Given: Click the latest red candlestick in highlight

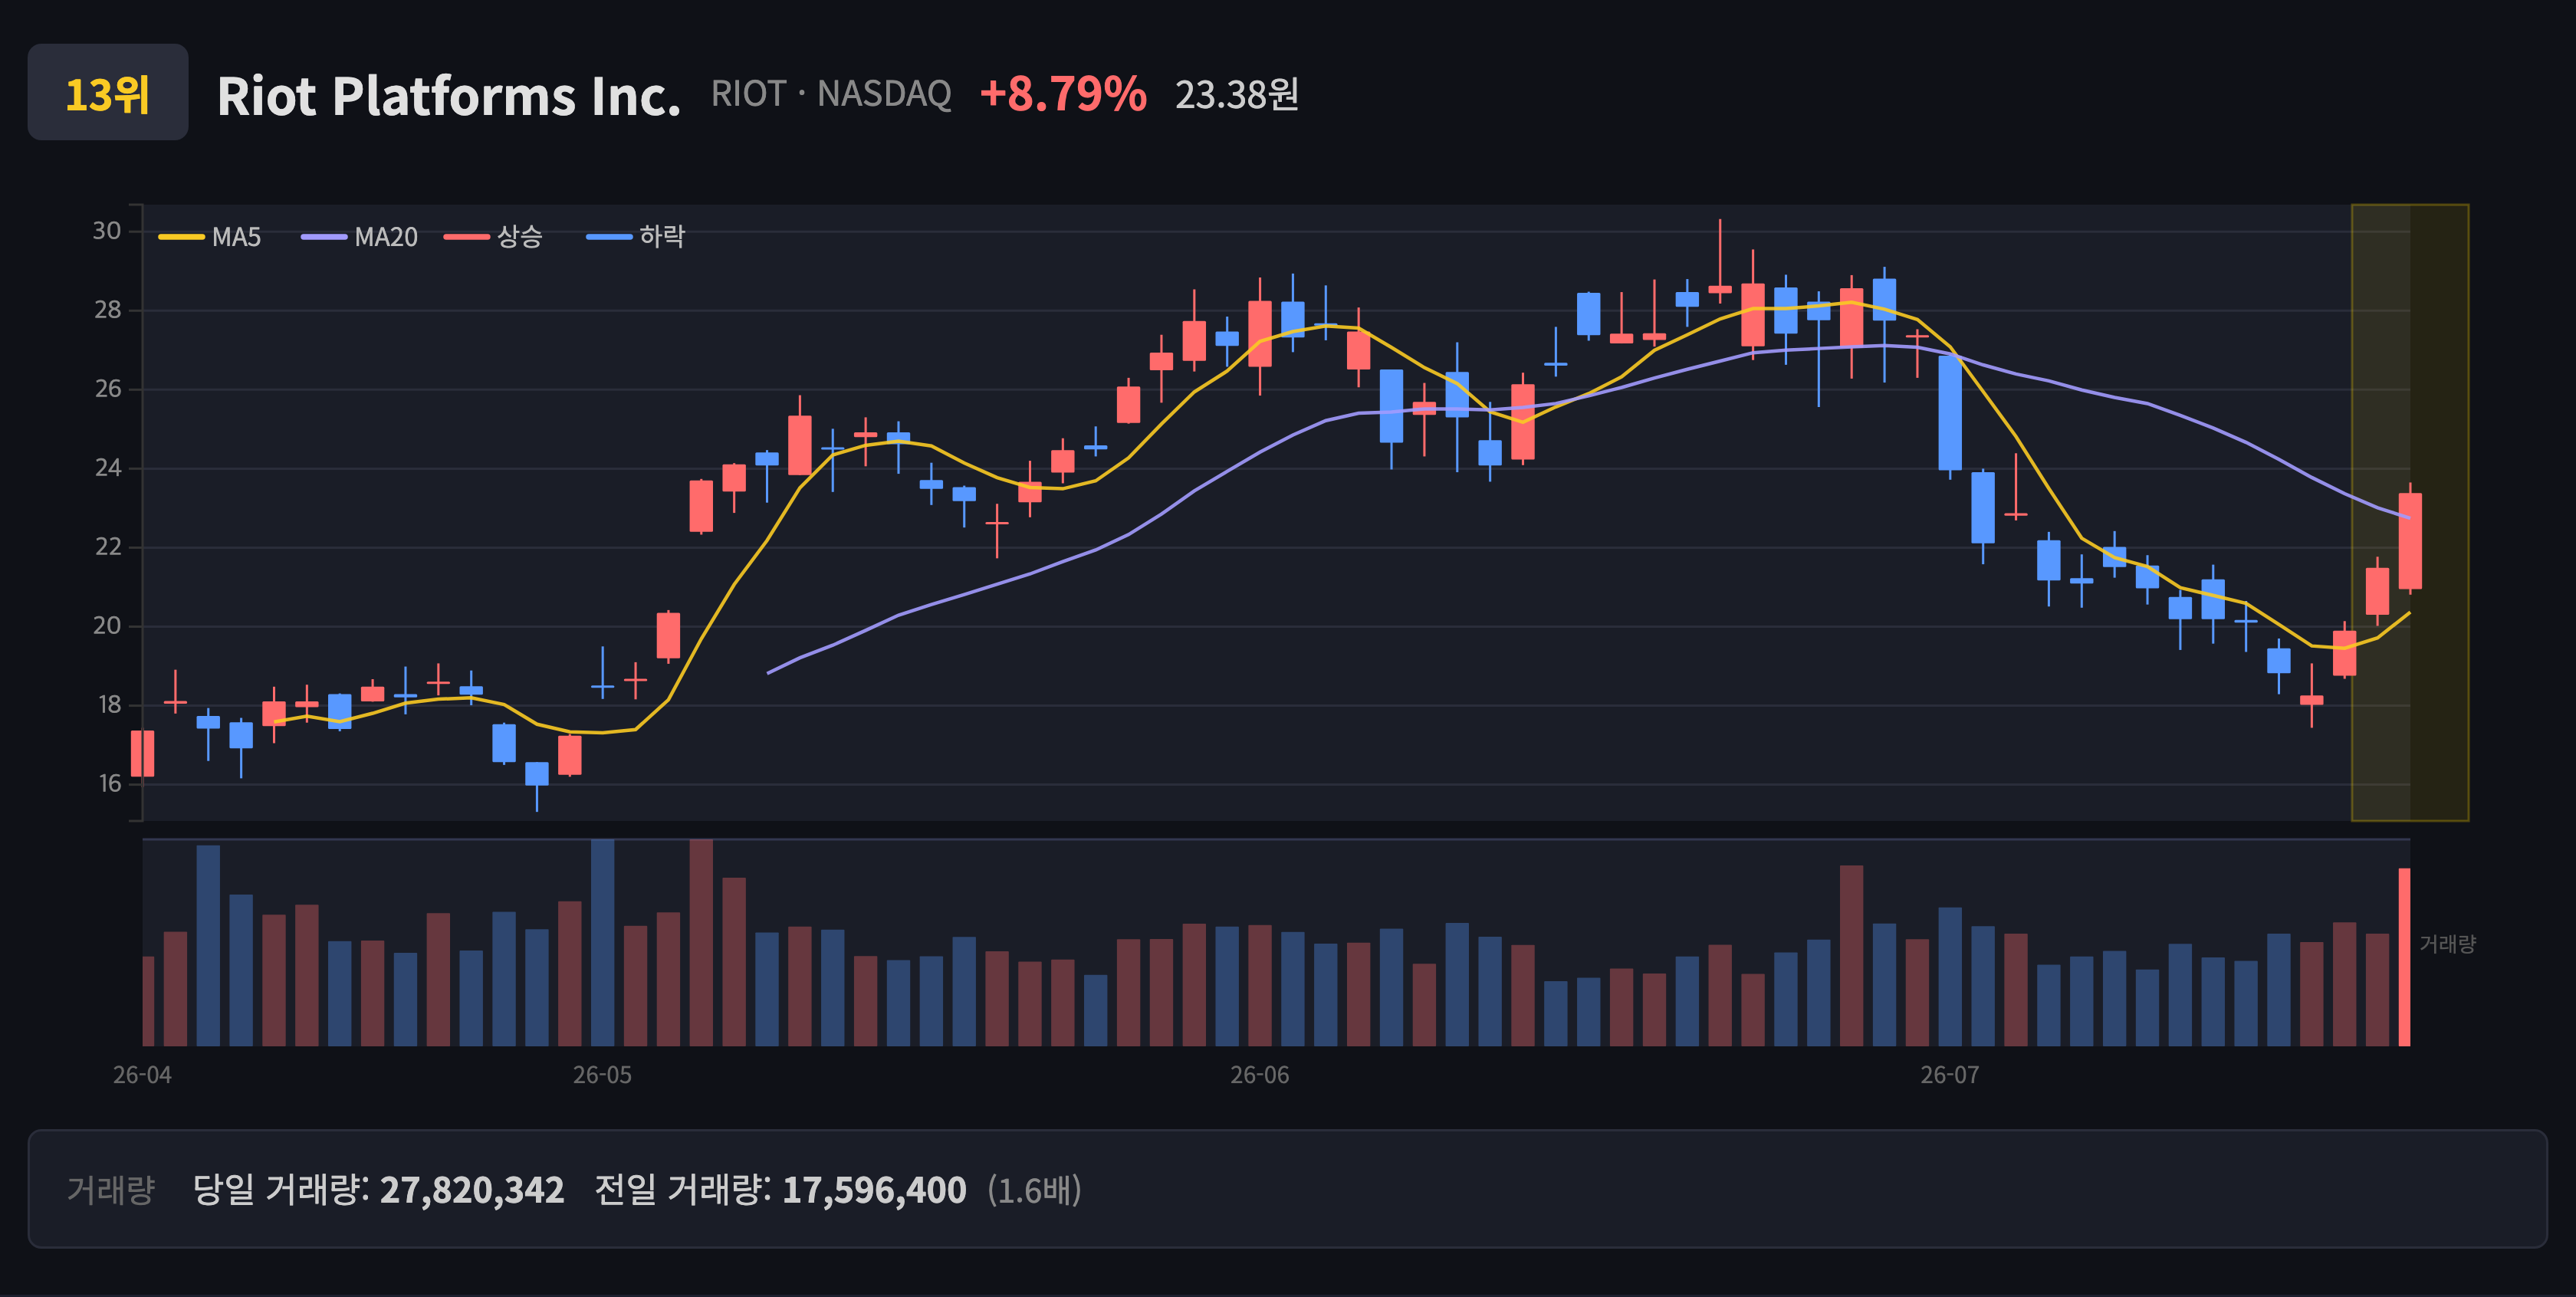Looking at the screenshot, I should (x=2410, y=541).
